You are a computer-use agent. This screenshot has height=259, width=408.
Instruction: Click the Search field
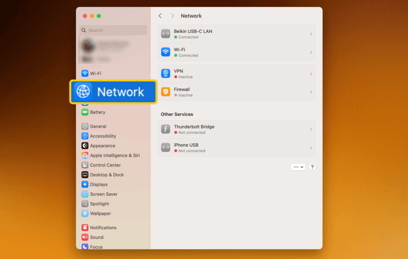113,30
